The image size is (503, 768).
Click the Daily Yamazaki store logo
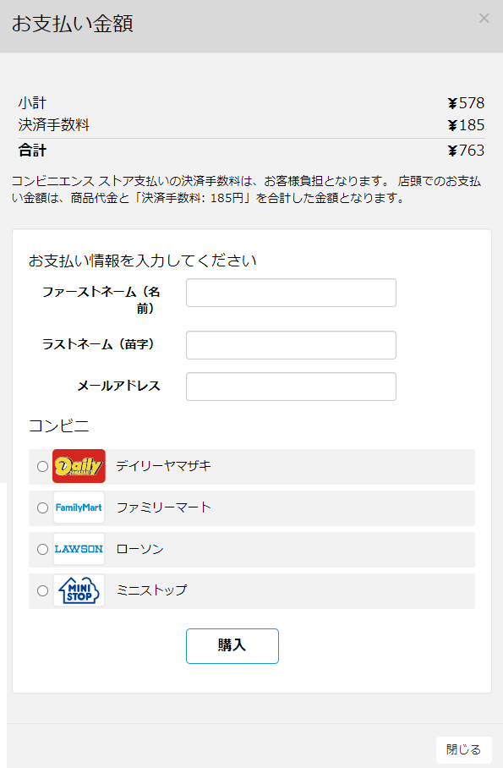(x=79, y=466)
